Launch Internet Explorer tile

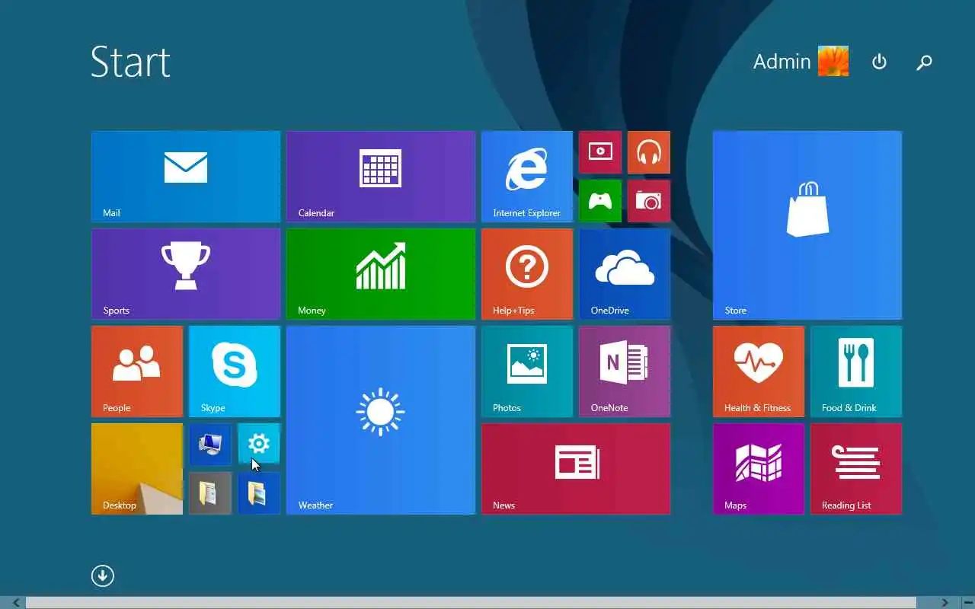point(527,177)
